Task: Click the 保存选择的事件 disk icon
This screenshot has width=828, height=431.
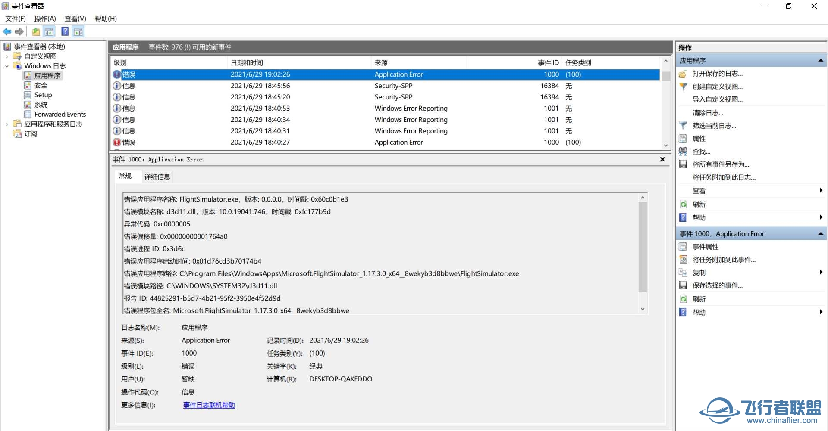Action: (683, 285)
